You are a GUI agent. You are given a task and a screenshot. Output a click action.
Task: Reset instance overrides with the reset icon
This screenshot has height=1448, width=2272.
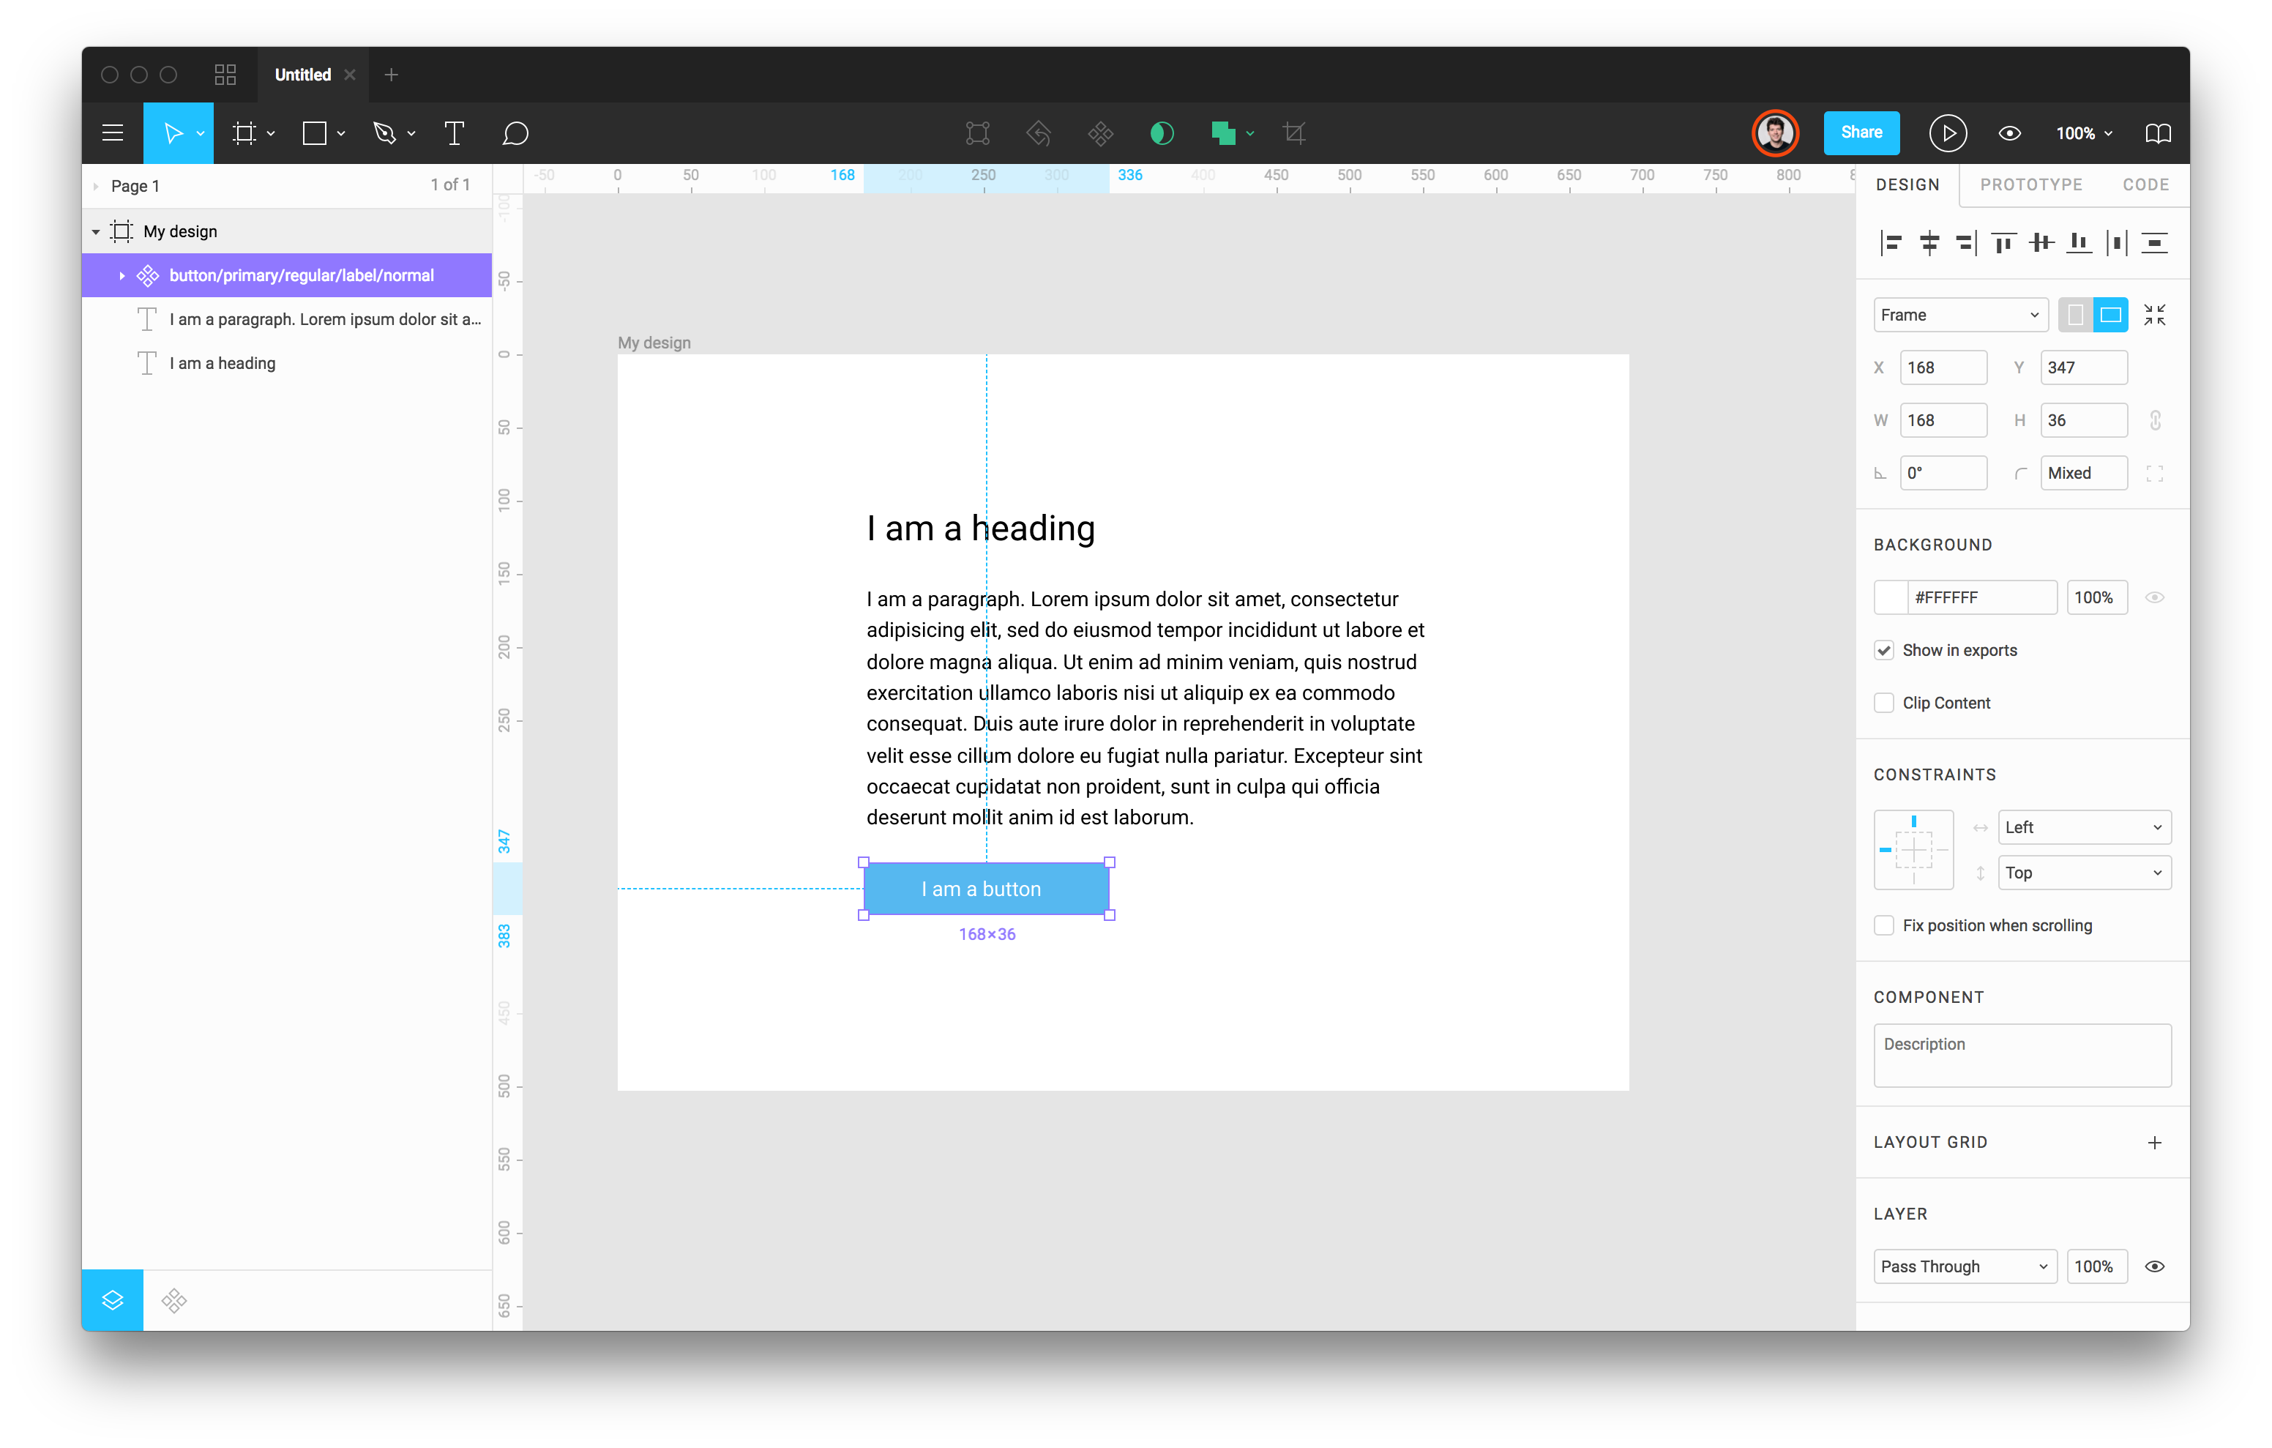point(1039,133)
